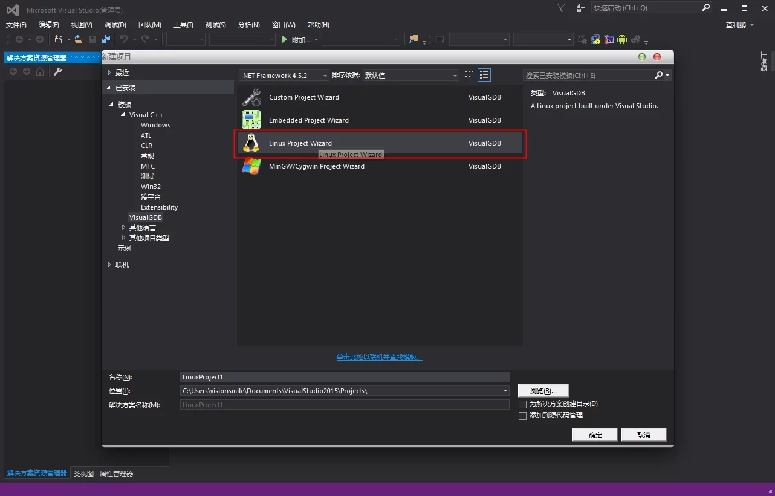
Task: Choose the Custom Project Wizard tools icon
Action: click(251, 97)
